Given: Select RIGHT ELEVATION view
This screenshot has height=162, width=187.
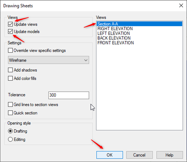Looking at the screenshot, I should coord(115,29).
